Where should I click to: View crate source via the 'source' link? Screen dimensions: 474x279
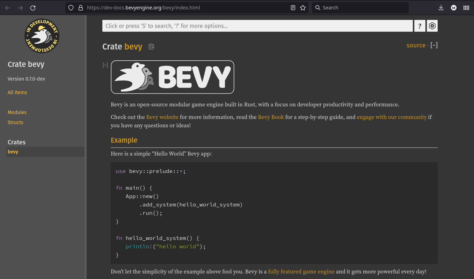[x=416, y=45]
